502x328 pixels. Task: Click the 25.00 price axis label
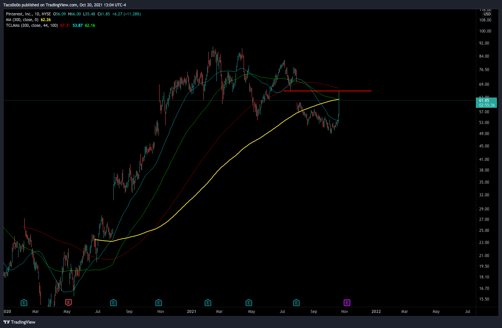coord(484,231)
